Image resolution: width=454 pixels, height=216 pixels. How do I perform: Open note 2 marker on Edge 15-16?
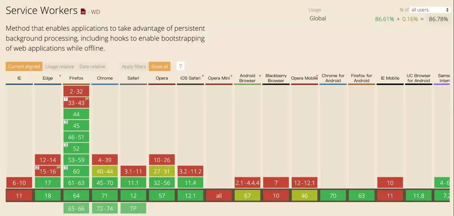tap(37, 168)
